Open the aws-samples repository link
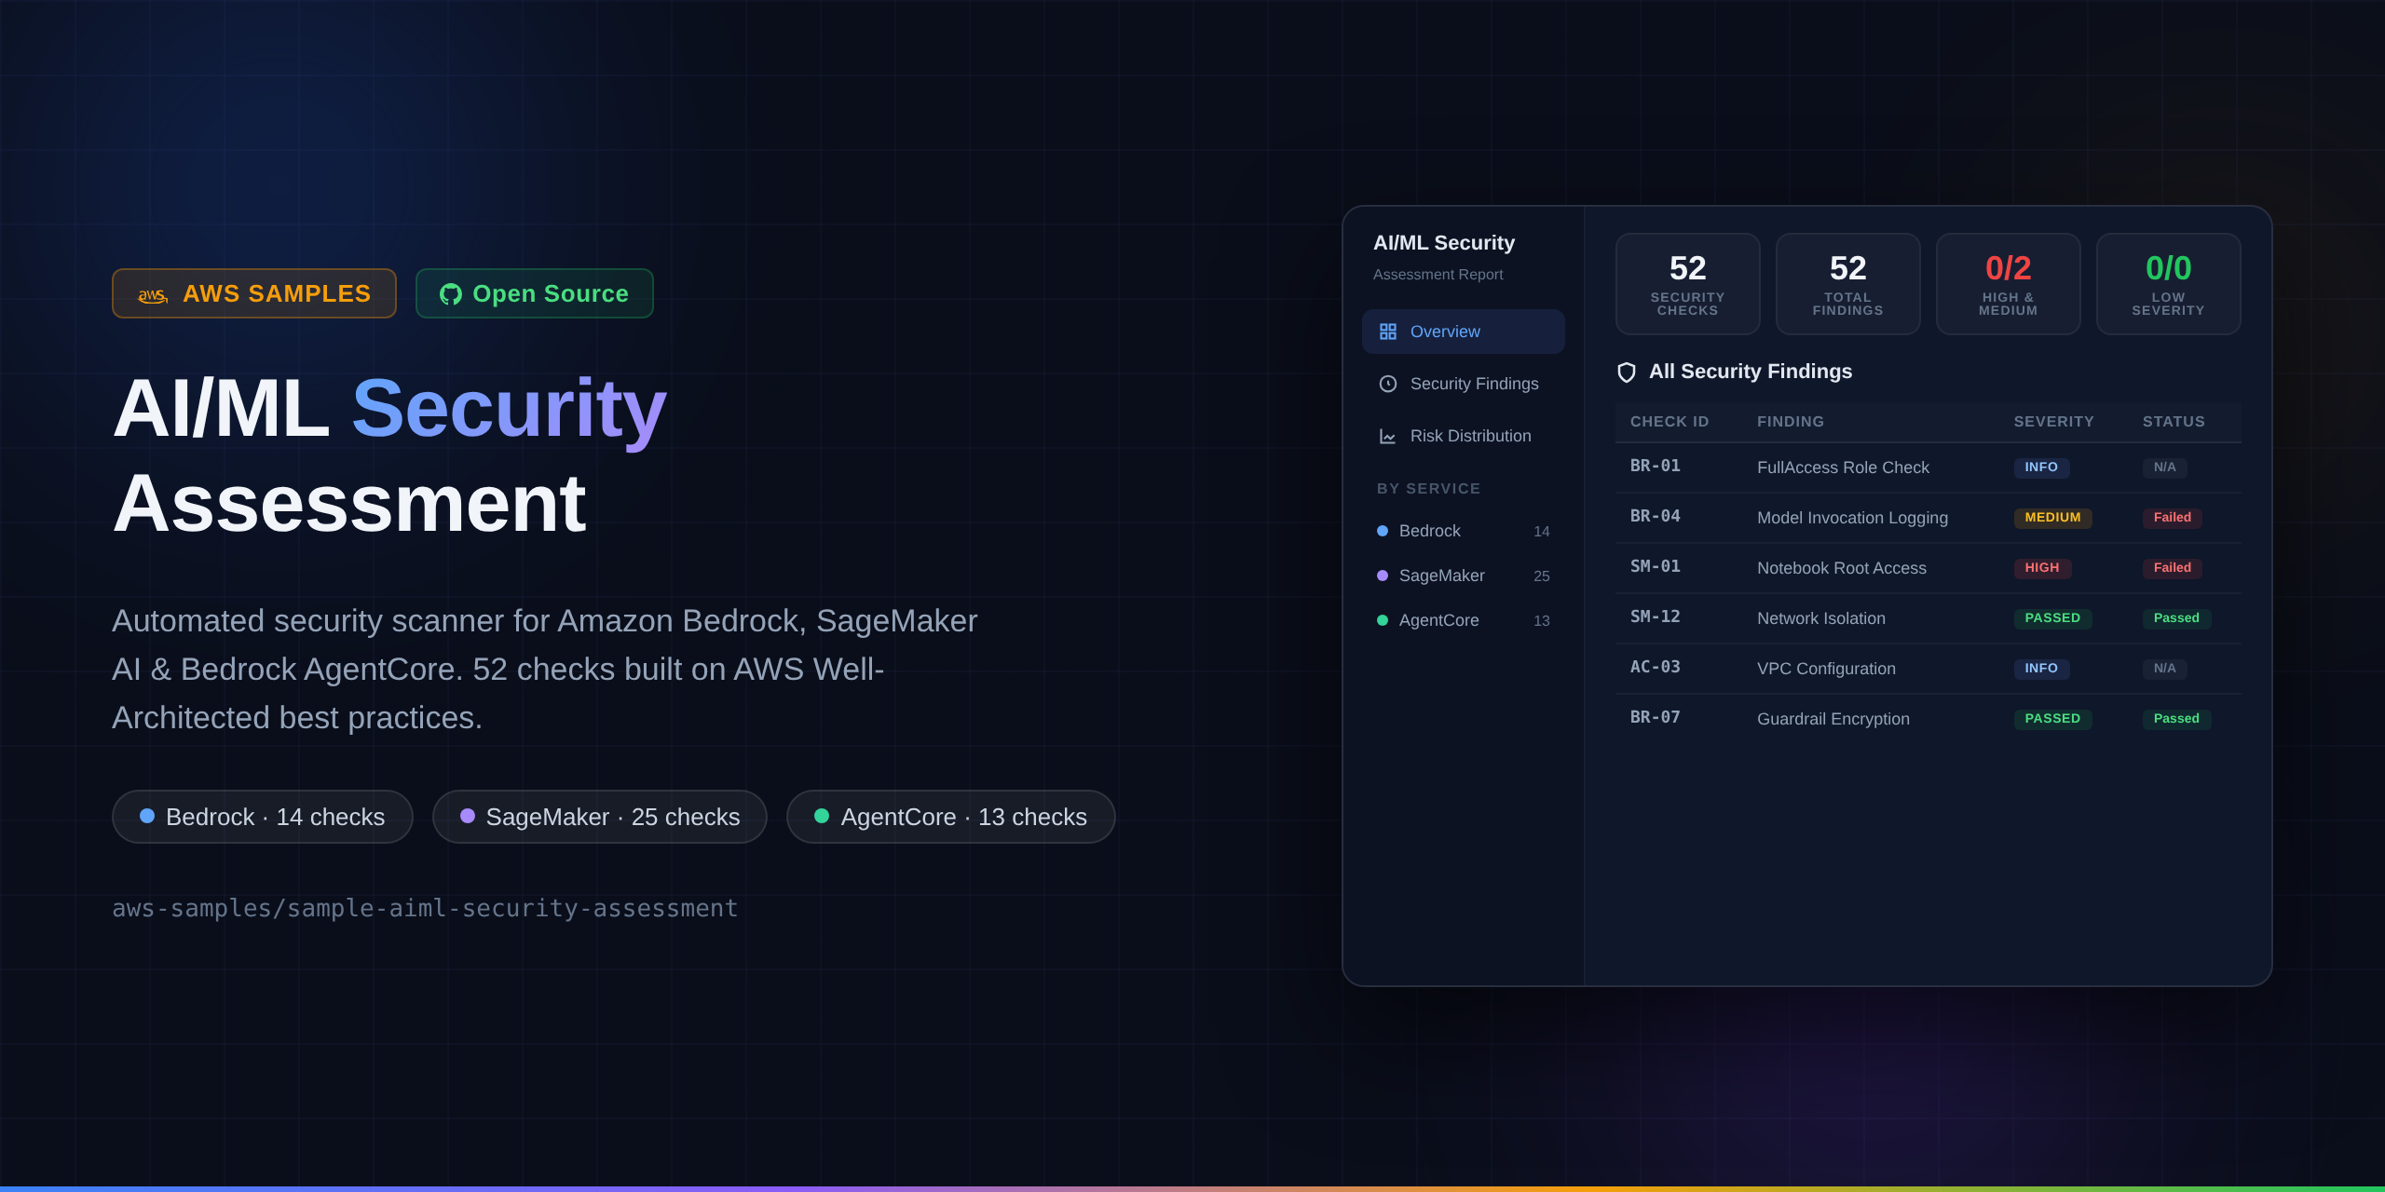 [x=425, y=908]
